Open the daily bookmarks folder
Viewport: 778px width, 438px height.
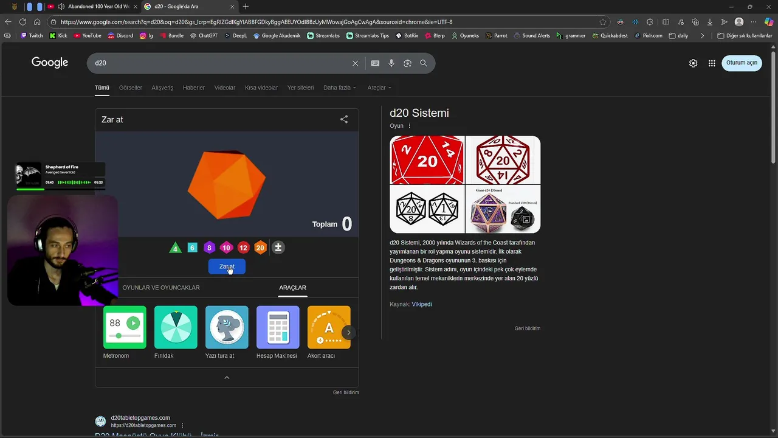point(678,36)
